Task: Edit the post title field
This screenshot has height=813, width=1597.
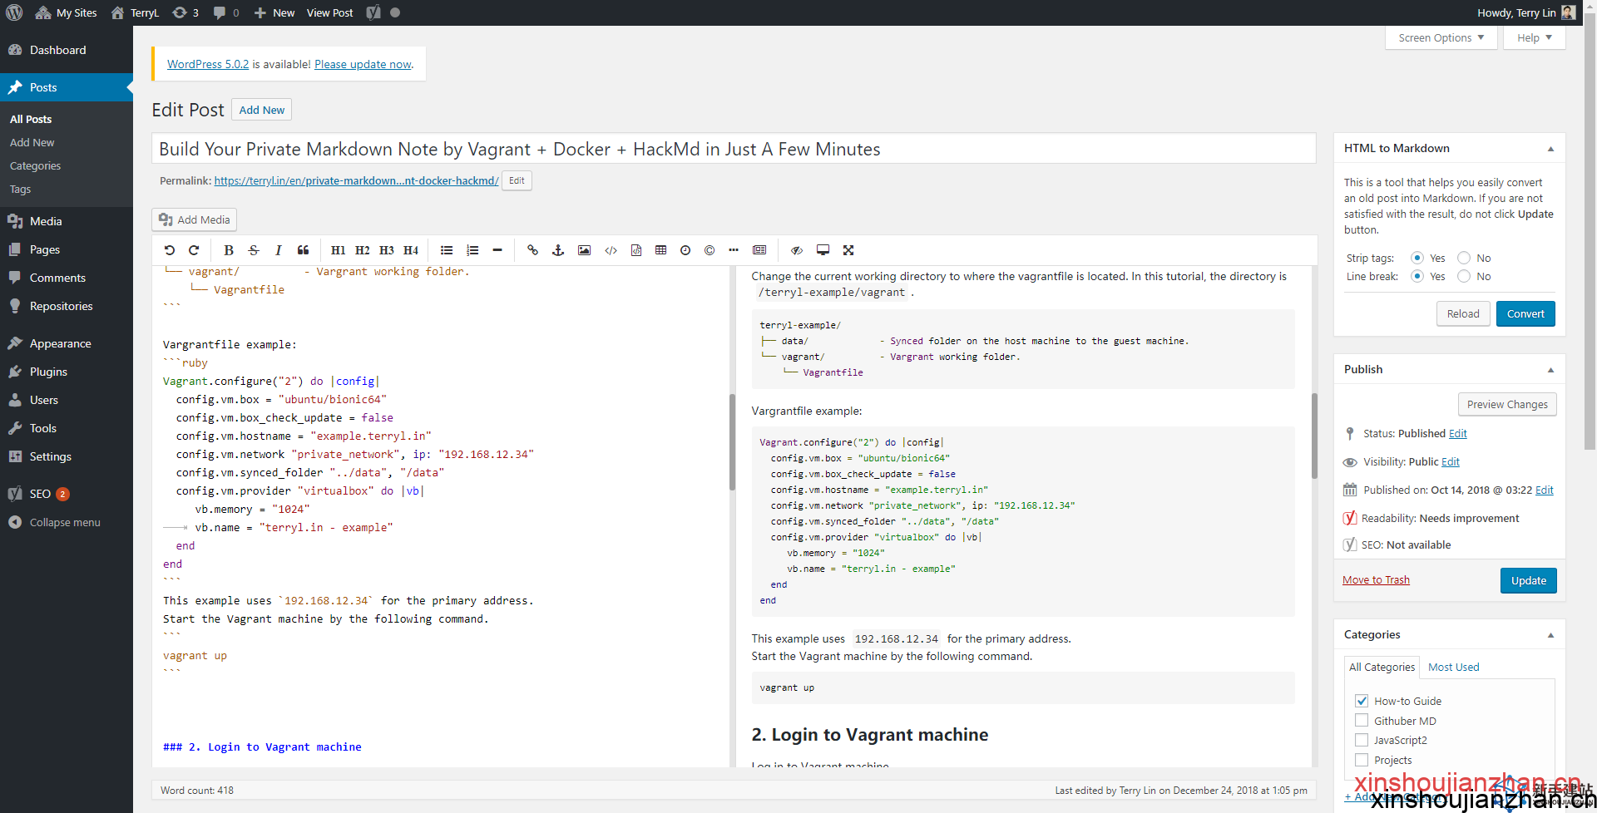Action: [734, 149]
